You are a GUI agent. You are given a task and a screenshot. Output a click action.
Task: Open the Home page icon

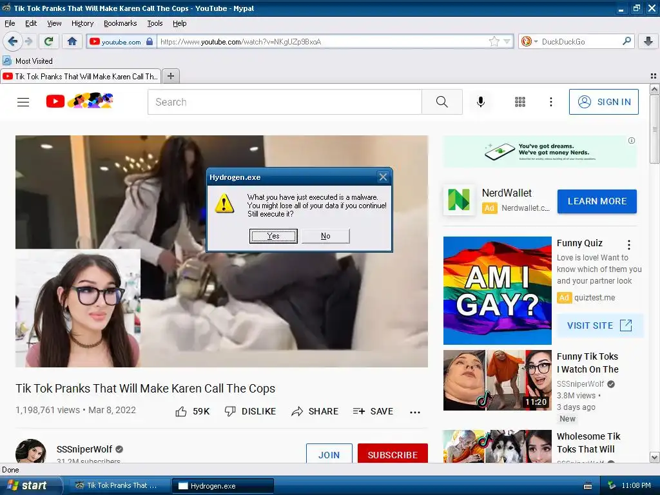(72, 41)
